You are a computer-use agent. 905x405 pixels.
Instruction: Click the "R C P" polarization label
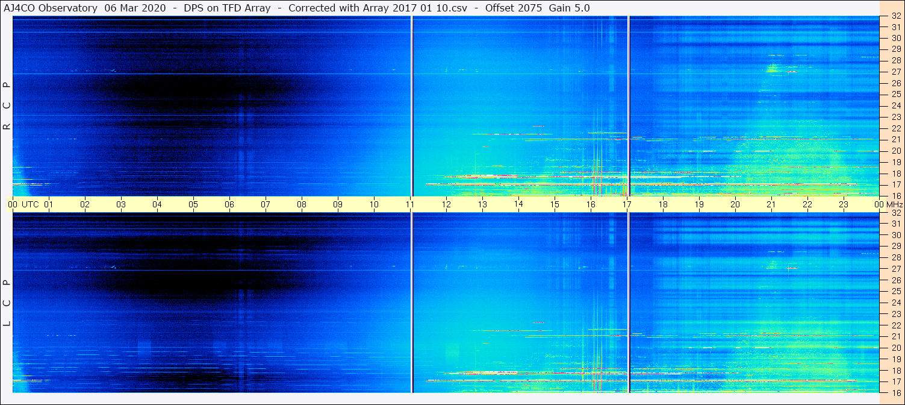[x=7, y=105]
